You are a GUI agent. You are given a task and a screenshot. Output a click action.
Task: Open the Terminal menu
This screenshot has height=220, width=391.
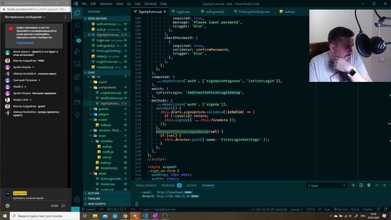click(150, 4)
